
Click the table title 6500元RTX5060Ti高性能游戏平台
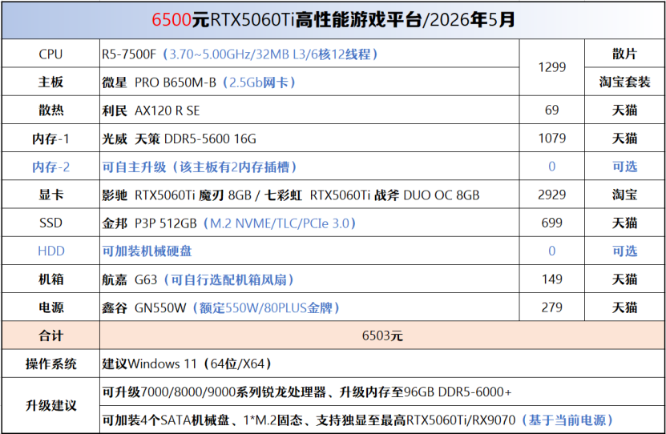click(x=333, y=20)
